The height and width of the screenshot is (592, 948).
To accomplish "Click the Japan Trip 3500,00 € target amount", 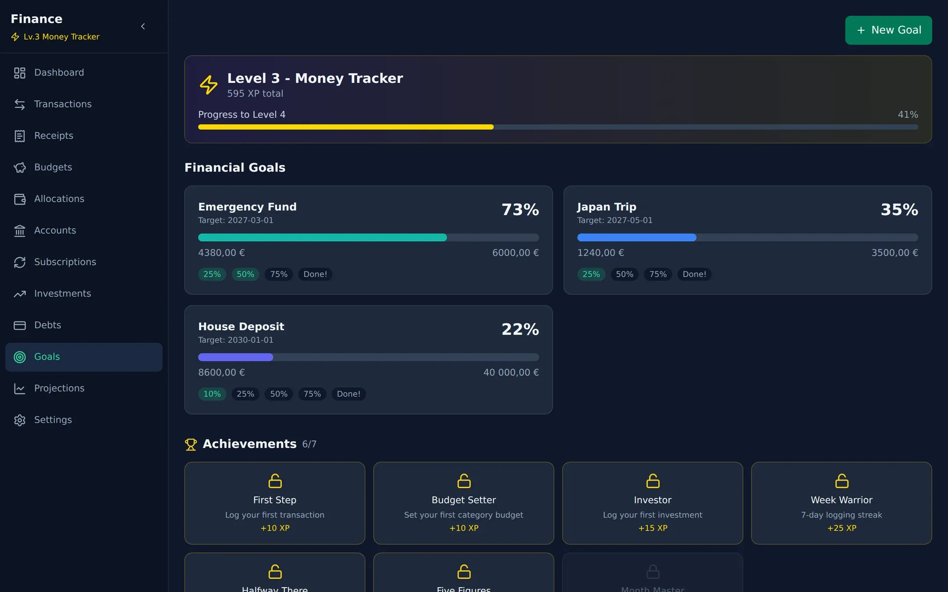I will pos(894,253).
